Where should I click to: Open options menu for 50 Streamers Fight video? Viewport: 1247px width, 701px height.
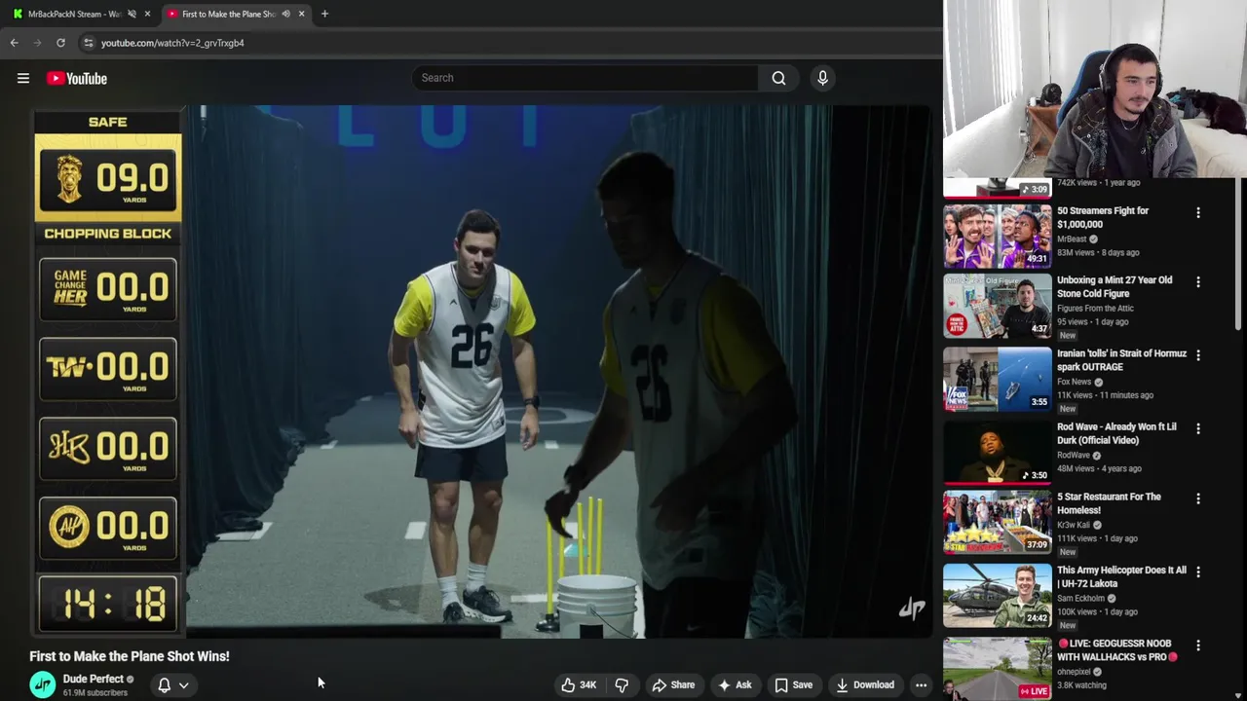(x=1198, y=212)
